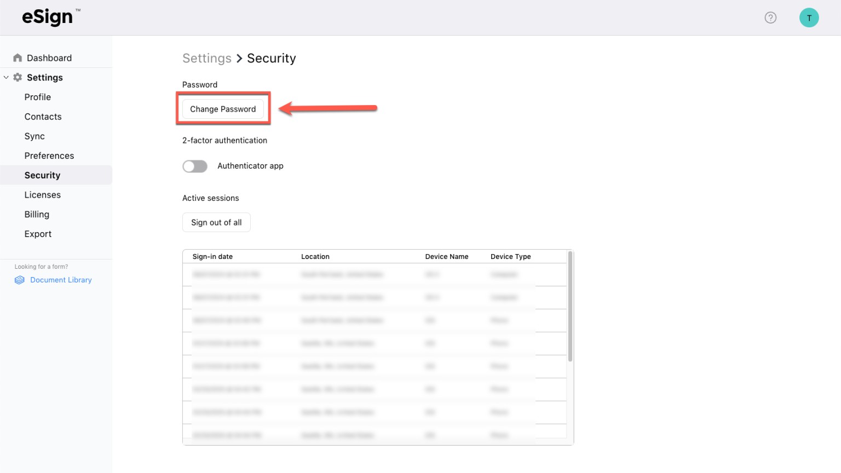Open the help question mark icon

tap(770, 18)
